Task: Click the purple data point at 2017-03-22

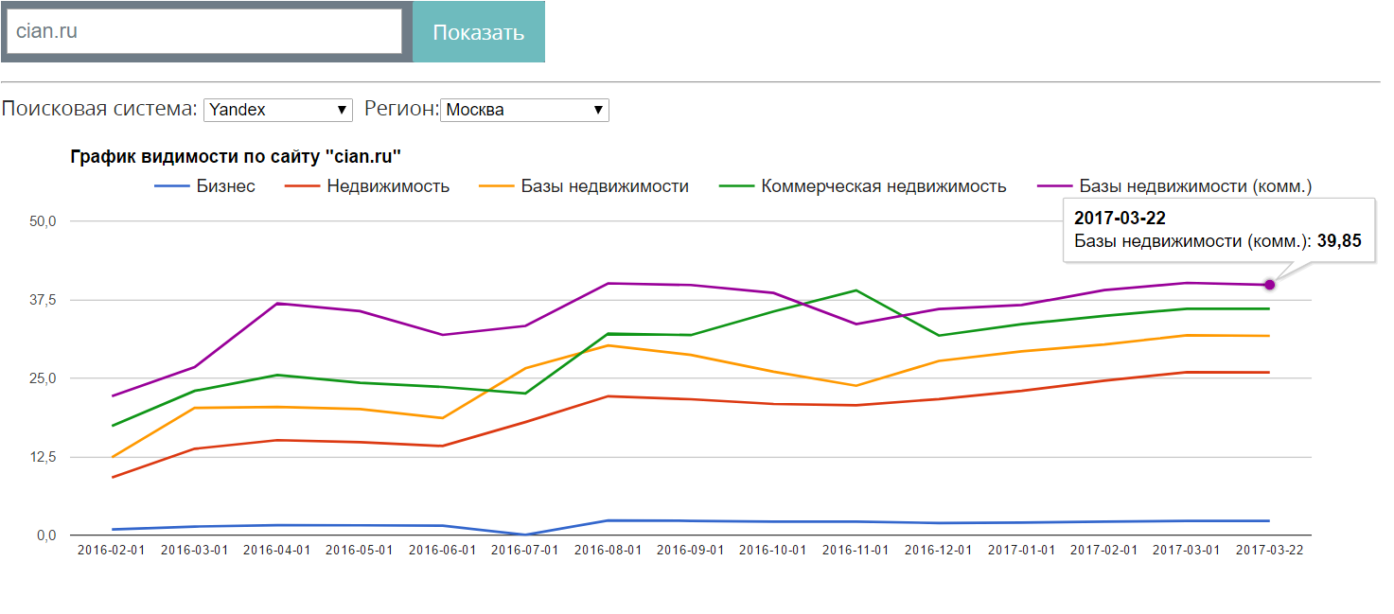Action: (x=1270, y=285)
